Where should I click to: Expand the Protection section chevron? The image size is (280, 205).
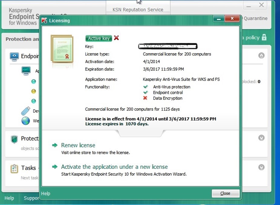pos(262,138)
